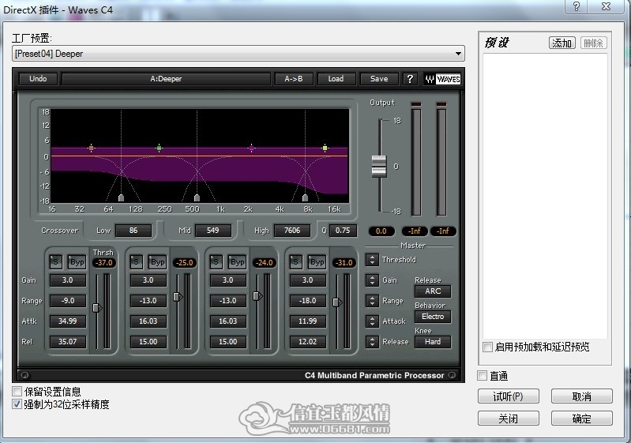
Task: Click the Master Range stepper arrows
Action: (372, 301)
